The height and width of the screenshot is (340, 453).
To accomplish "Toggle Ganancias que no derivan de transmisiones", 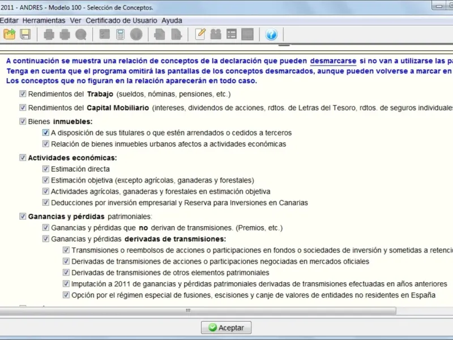I will 46,228.
